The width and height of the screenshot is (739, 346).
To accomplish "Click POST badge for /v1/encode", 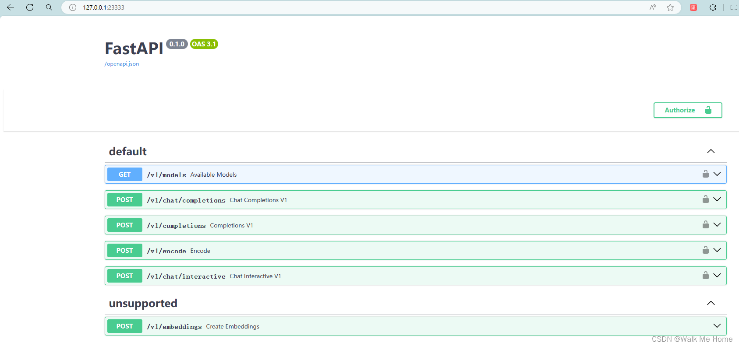I will (125, 251).
